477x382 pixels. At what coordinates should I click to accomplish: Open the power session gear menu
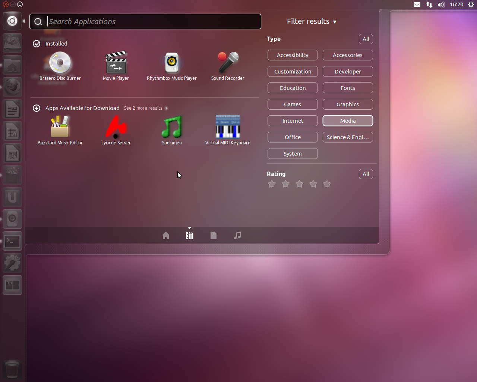coord(471,4)
